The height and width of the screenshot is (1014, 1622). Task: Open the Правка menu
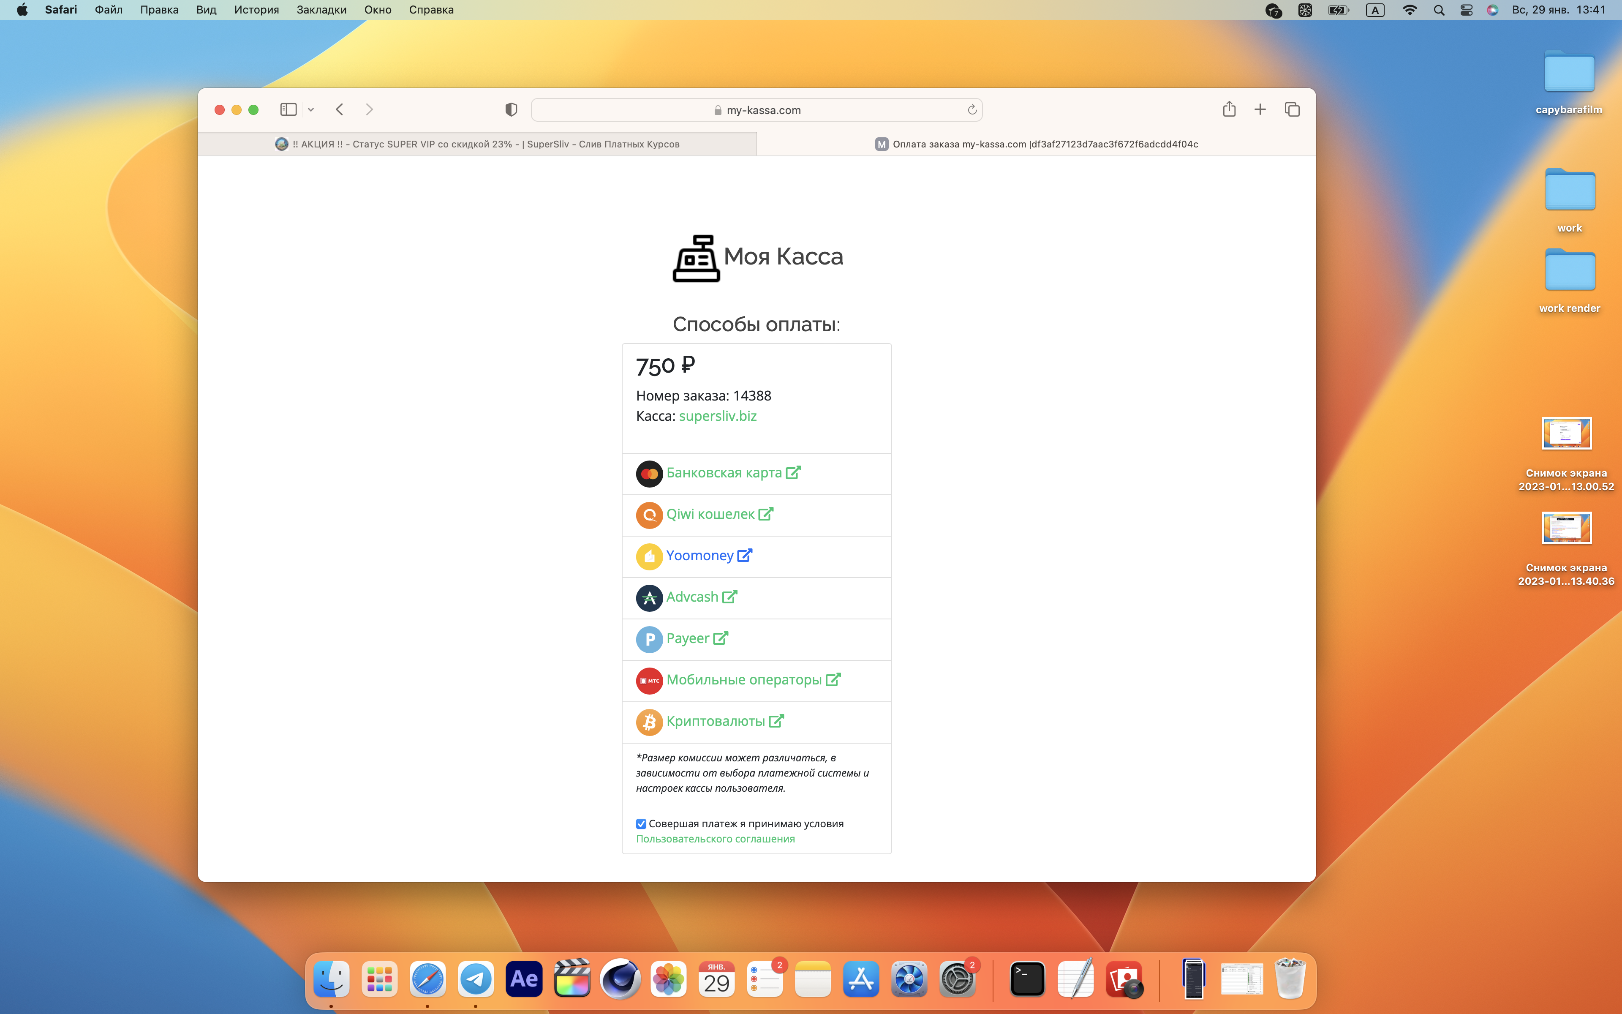(159, 10)
